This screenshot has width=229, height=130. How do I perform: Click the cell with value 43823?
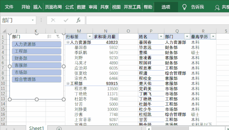[106, 42]
